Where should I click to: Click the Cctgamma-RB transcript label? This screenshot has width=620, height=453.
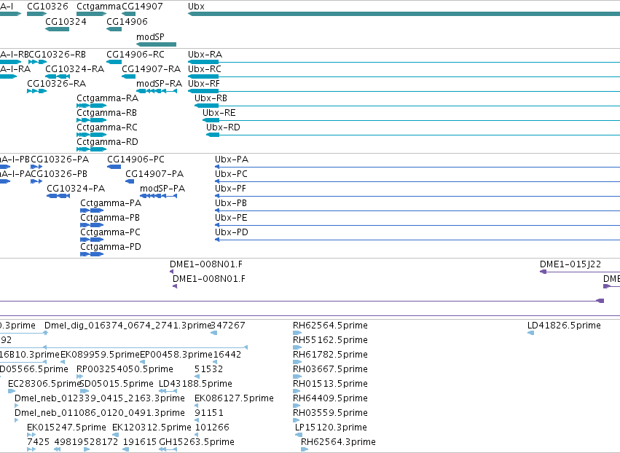coord(107,113)
